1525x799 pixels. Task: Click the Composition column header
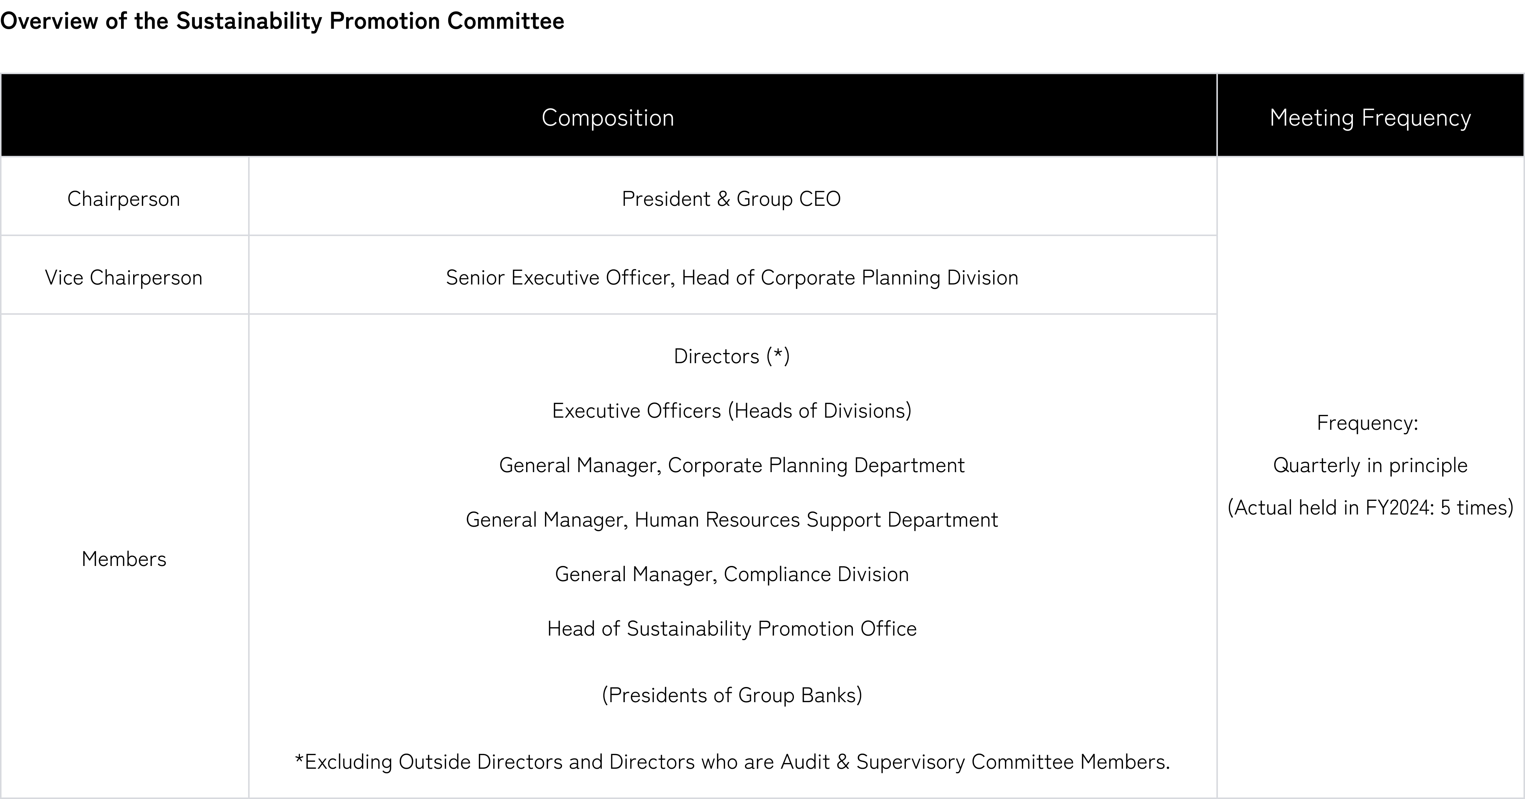pos(607,117)
